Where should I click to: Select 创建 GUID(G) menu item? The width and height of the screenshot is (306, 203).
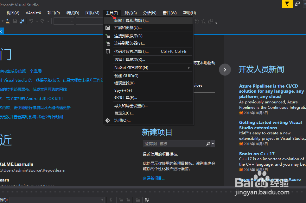(148, 76)
